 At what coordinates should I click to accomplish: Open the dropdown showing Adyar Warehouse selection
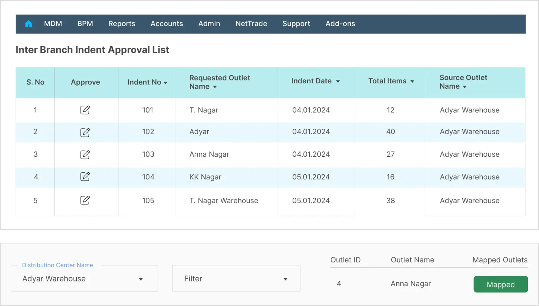tap(141, 278)
